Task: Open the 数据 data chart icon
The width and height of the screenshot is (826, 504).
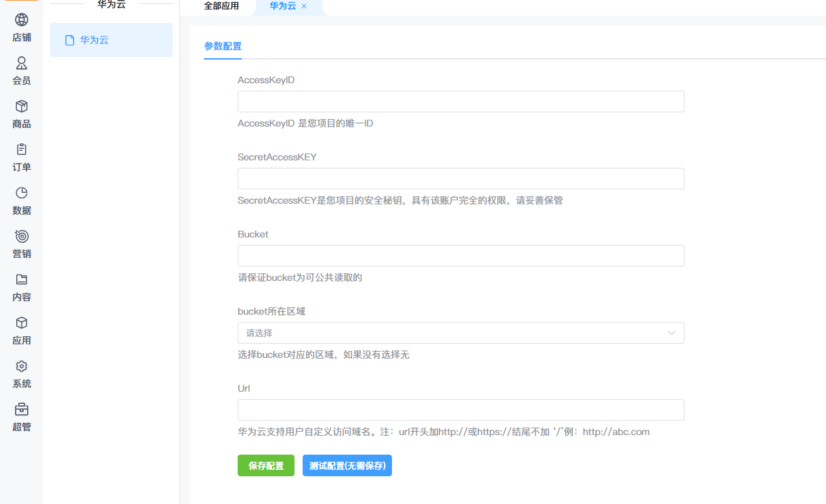Action: (22, 193)
